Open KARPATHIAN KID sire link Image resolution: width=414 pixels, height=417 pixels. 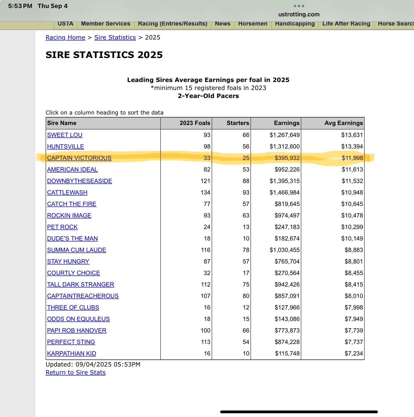point(72,353)
